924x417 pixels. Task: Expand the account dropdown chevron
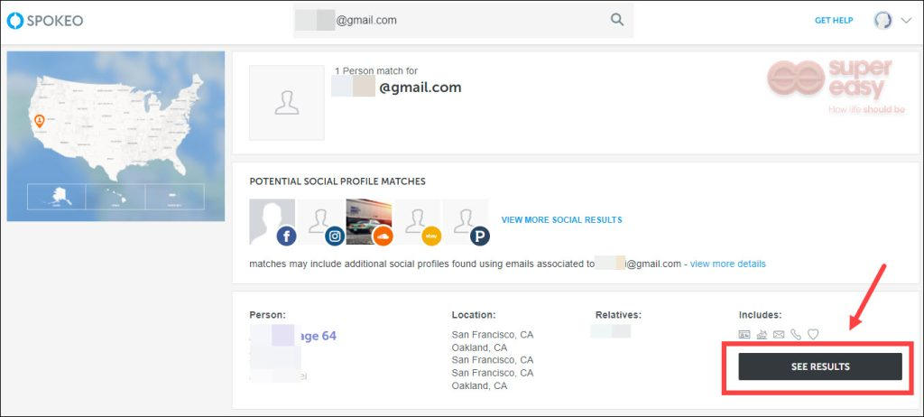(x=906, y=21)
